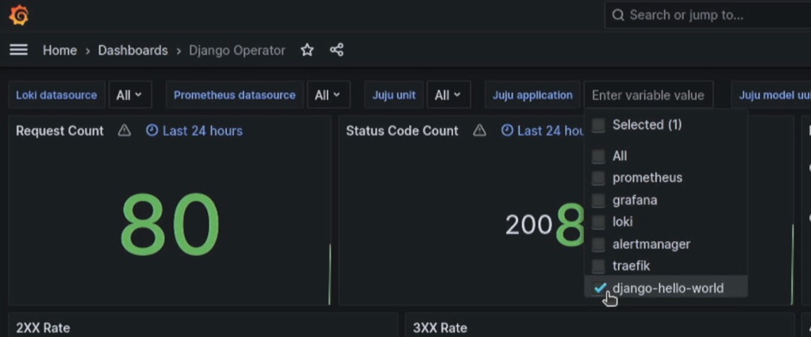Click the 3XX Rate panel title
This screenshot has height=337, width=811.
(x=440, y=328)
